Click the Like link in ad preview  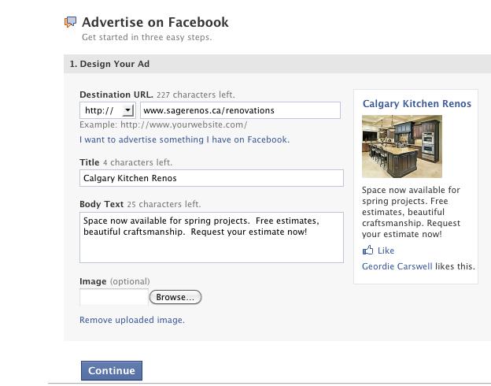(386, 251)
